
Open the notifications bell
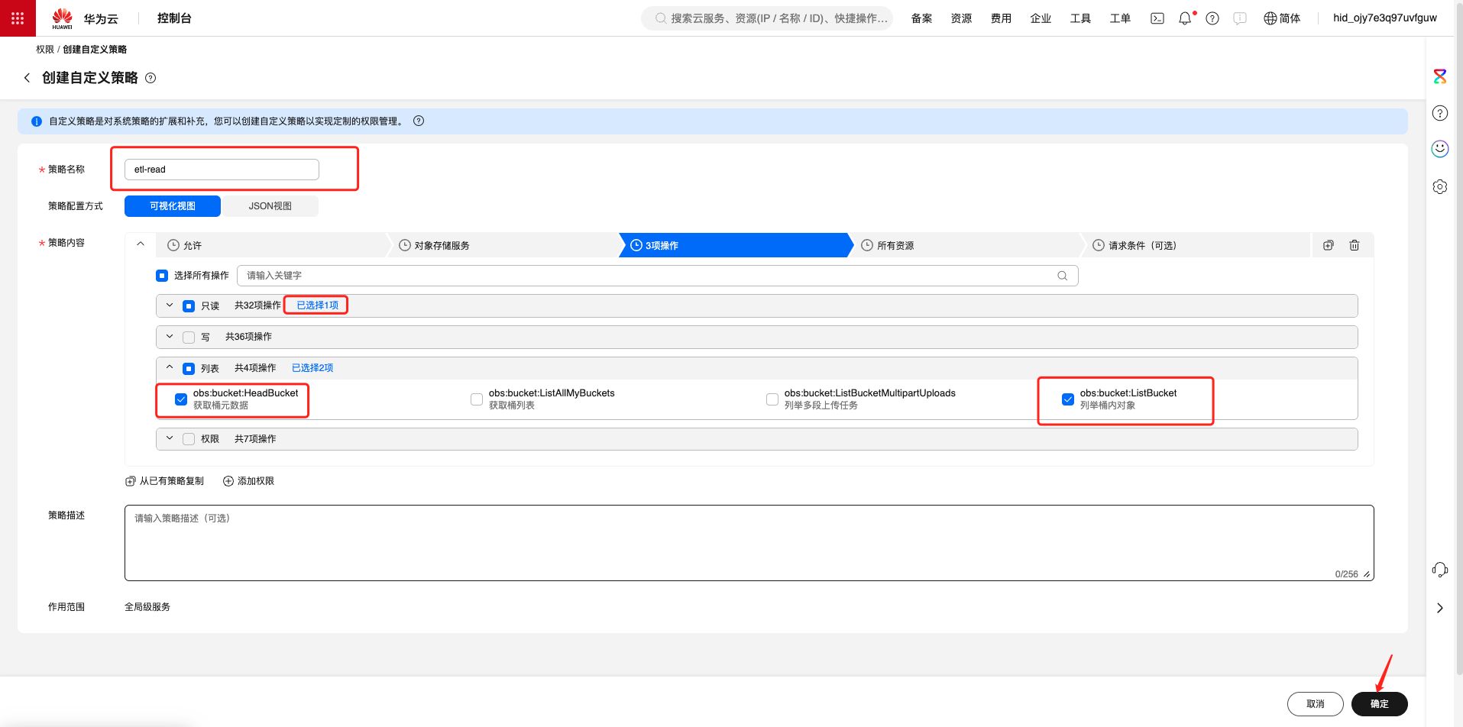(1184, 18)
